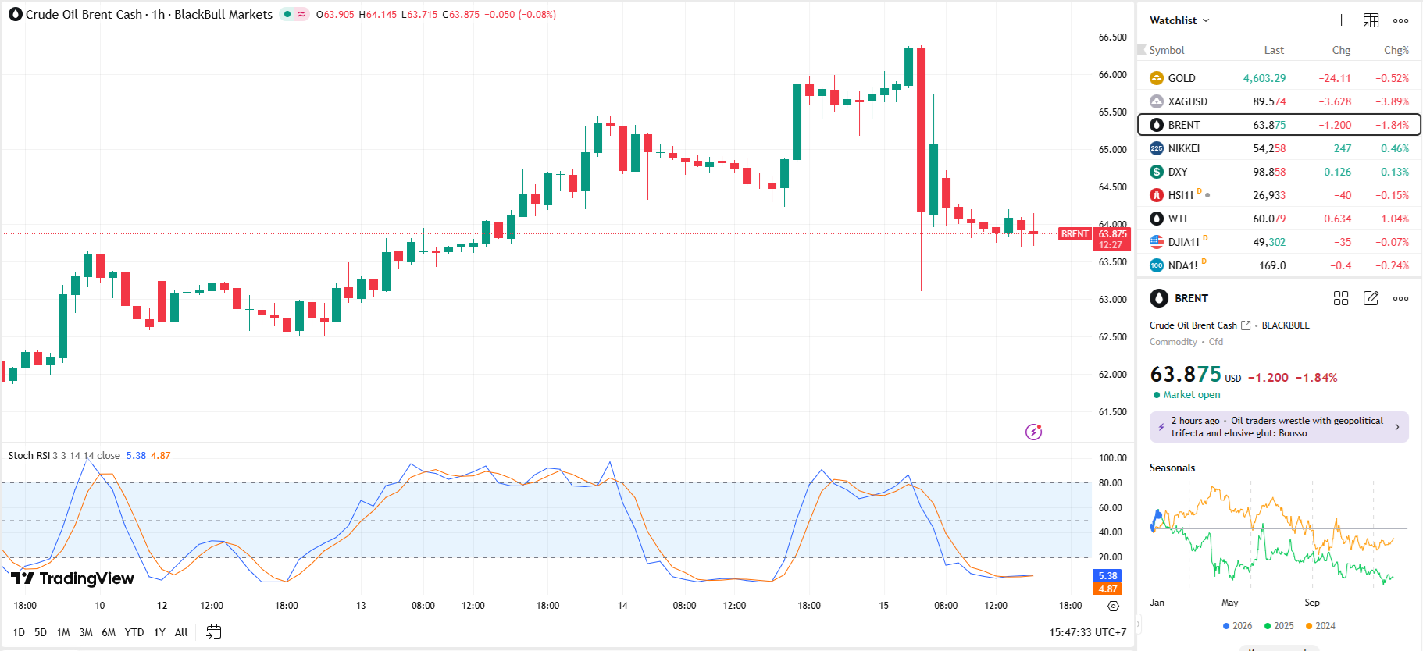The image size is (1423, 651).
Task: Toggle the 2026 seasonal series
Action: point(1237,626)
